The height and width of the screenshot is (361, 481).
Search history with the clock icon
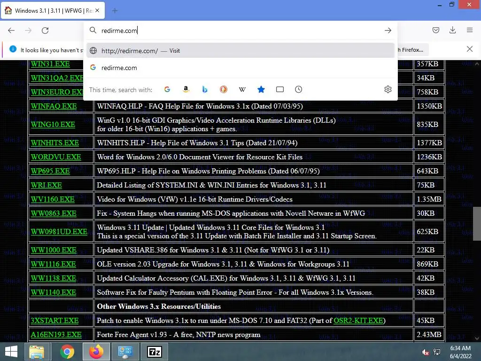click(x=298, y=89)
